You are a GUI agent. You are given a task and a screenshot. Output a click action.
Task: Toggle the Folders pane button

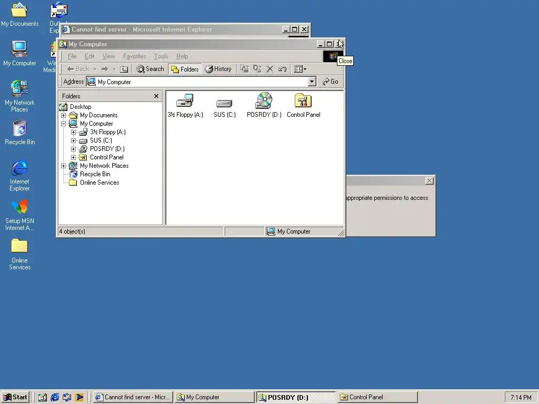pos(185,69)
